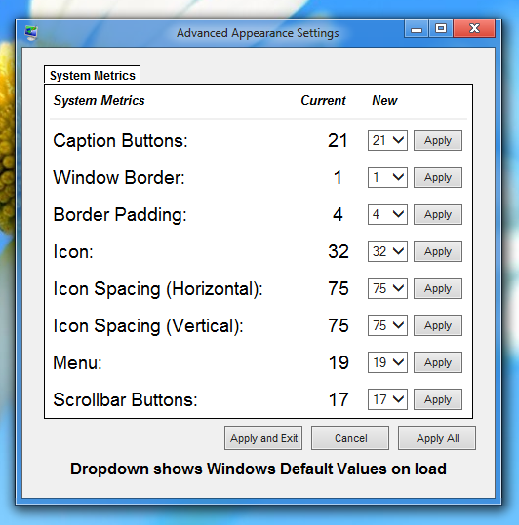The height and width of the screenshot is (525, 519).
Task: Open the Menu value dropdown
Action: click(x=387, y=362)
